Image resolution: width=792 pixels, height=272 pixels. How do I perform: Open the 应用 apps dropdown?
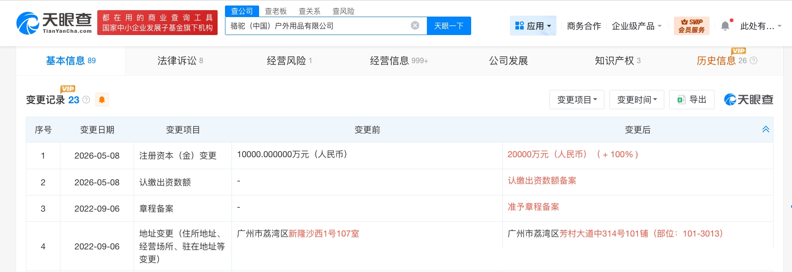tap(533, 26)
